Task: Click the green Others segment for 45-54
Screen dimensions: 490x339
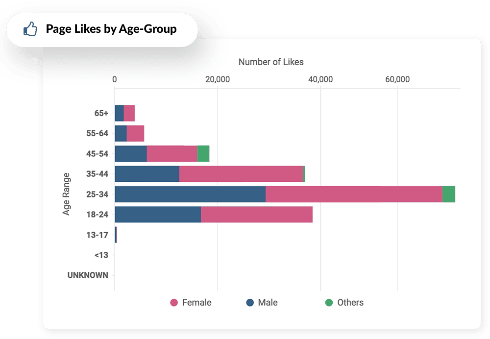Action: [x=203, y=154]
